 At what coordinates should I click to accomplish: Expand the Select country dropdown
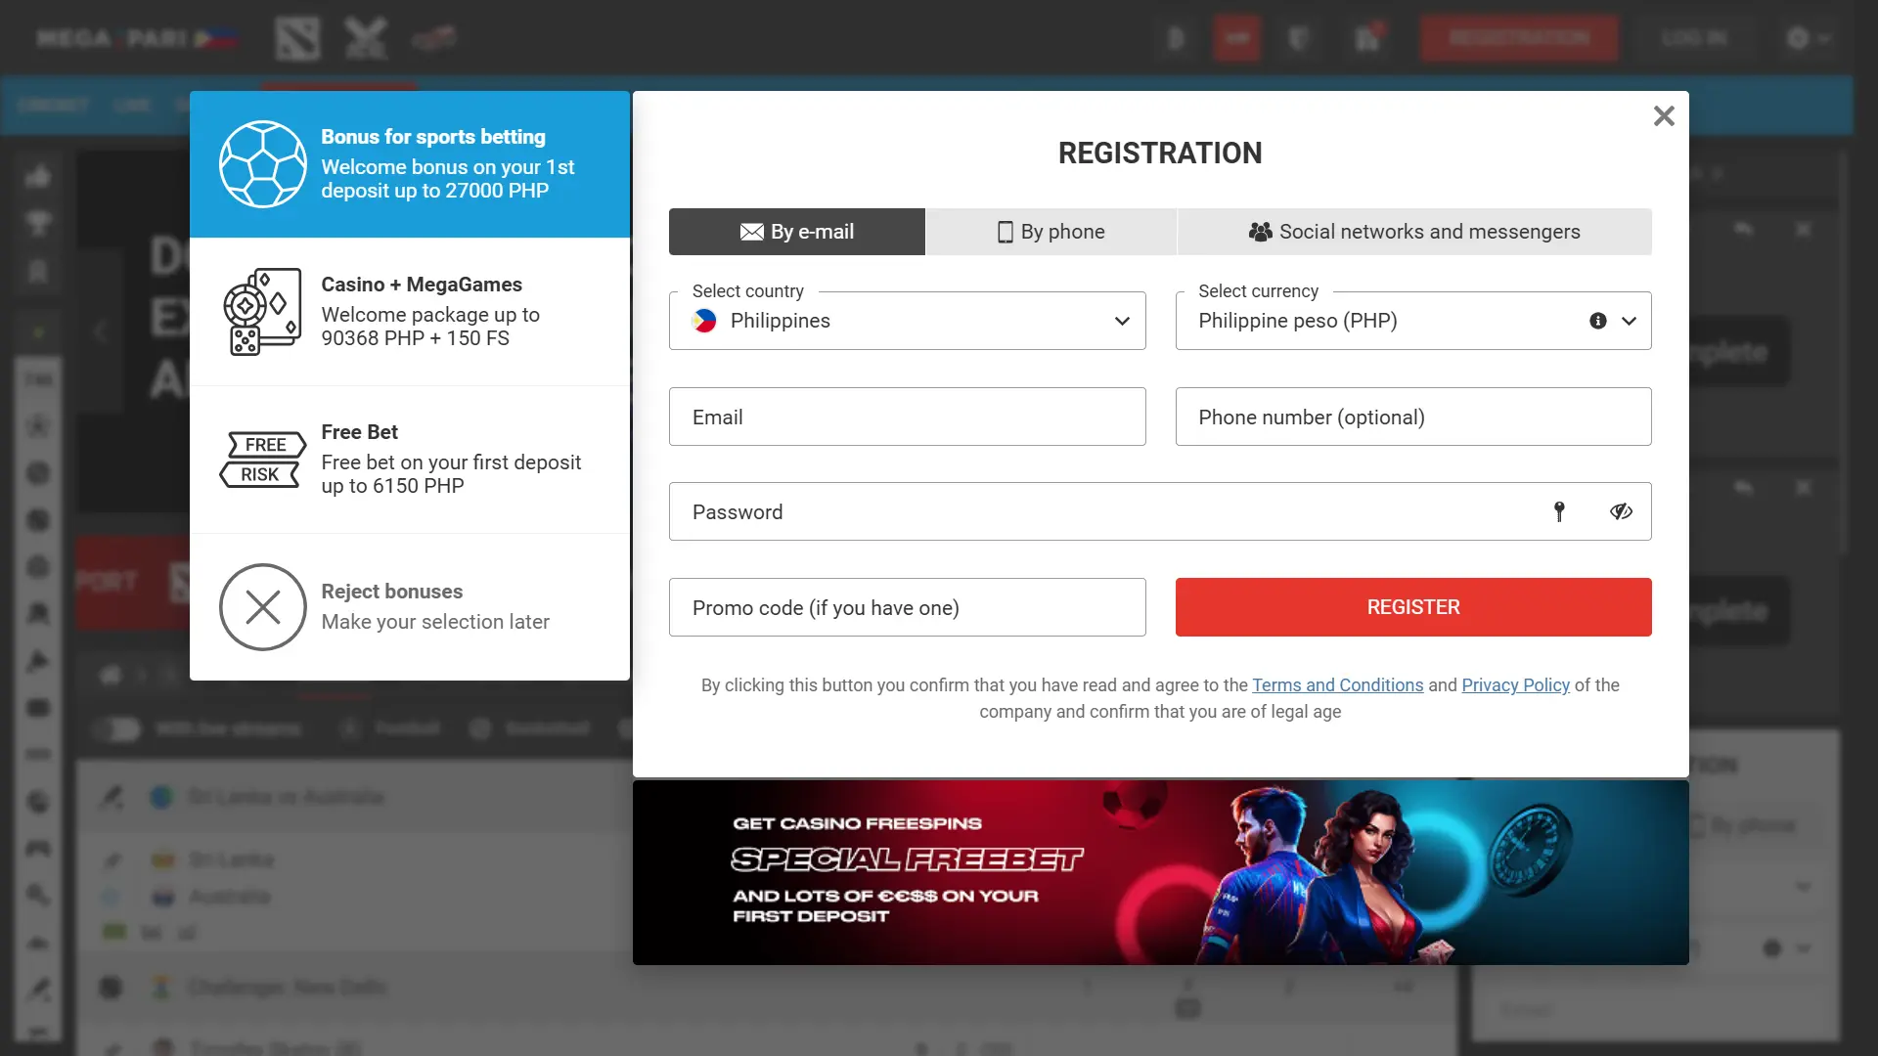click(x=1120, y=320)
